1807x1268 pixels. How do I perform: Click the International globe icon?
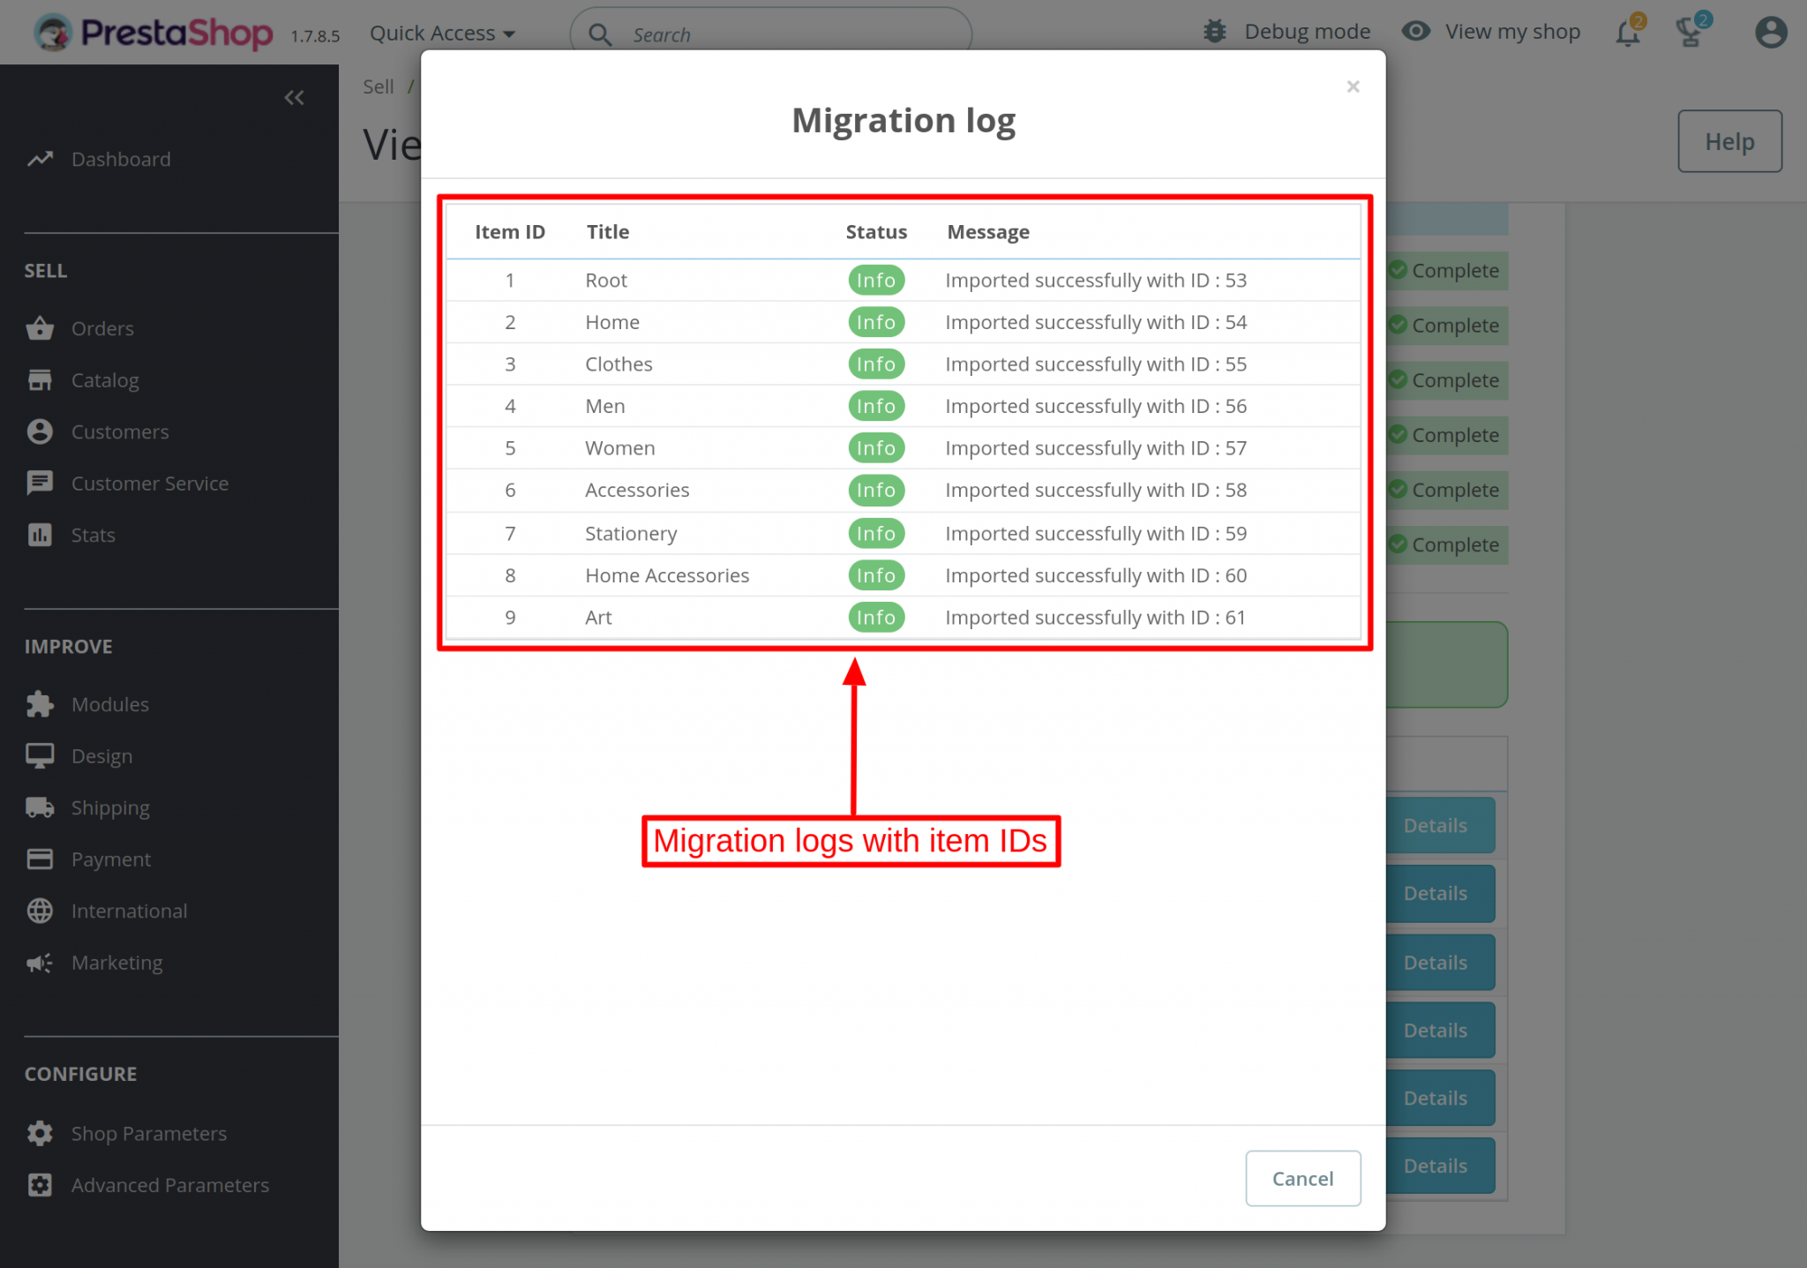click(x=40, y=911)
